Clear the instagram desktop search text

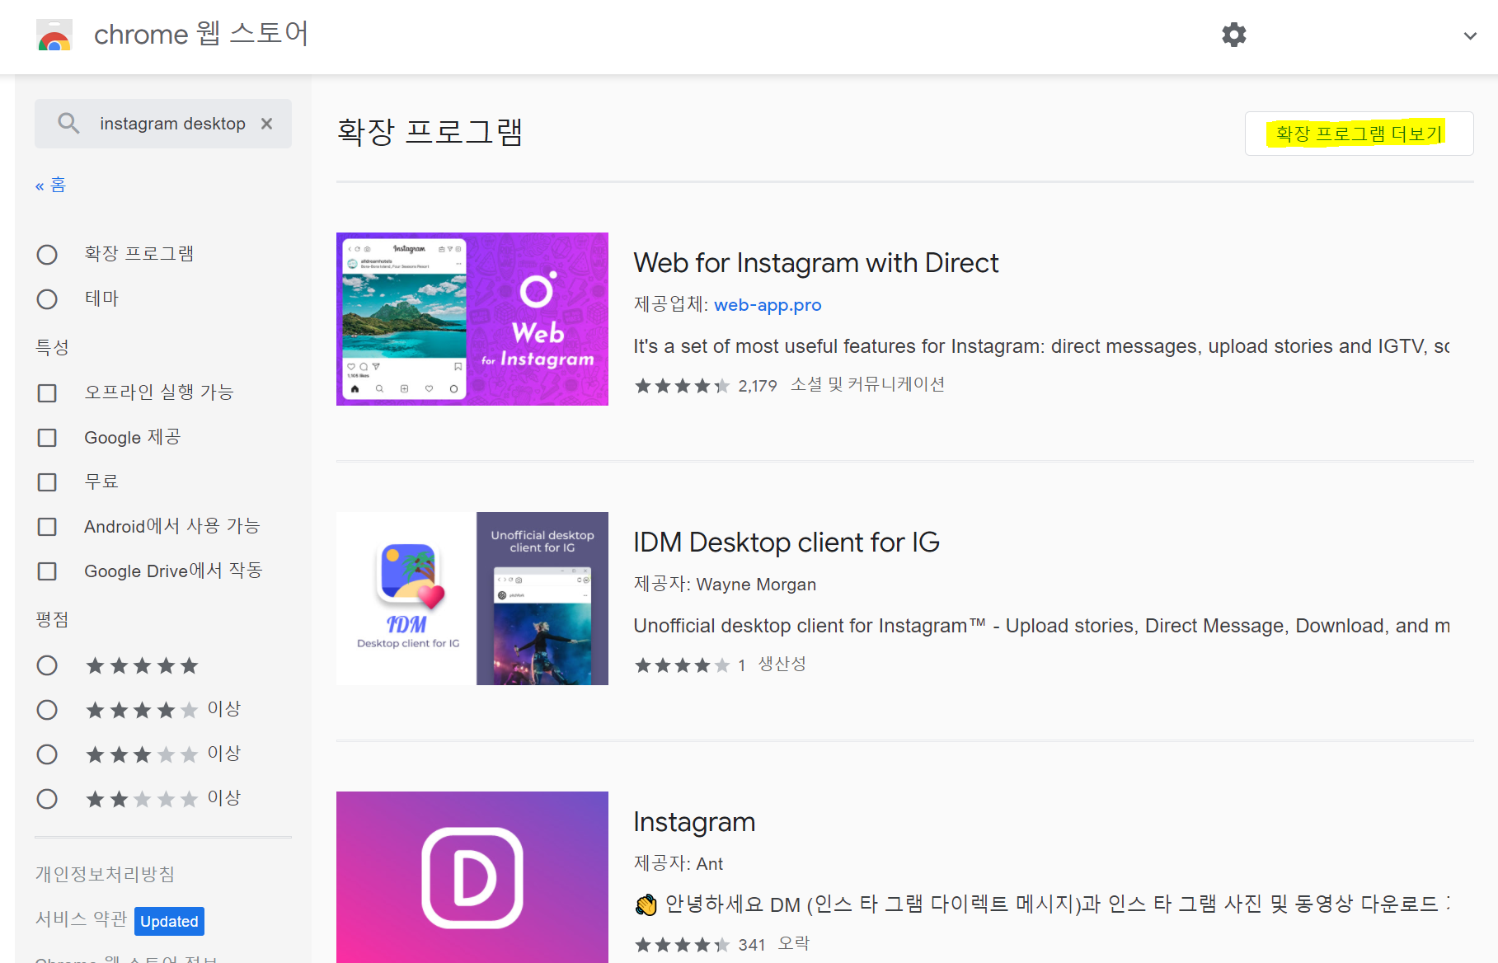[266, 124]
